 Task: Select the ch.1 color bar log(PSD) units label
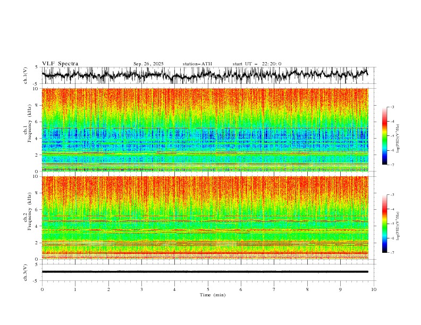click(398, 139)
